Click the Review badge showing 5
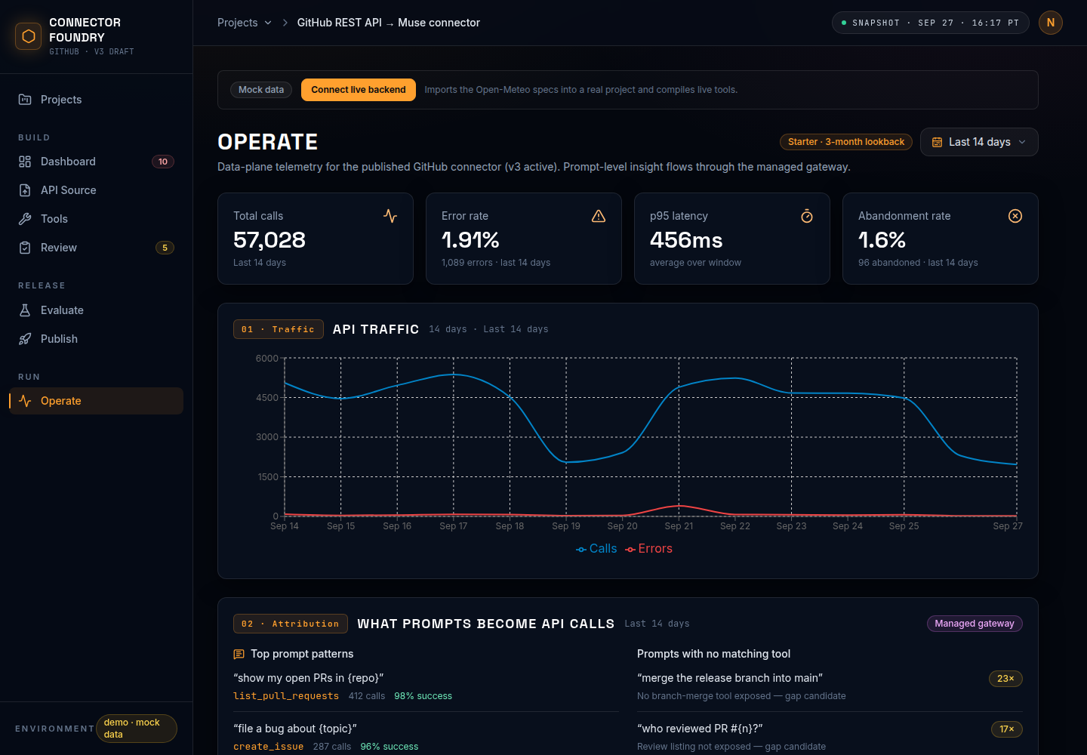 coord(165,248)
